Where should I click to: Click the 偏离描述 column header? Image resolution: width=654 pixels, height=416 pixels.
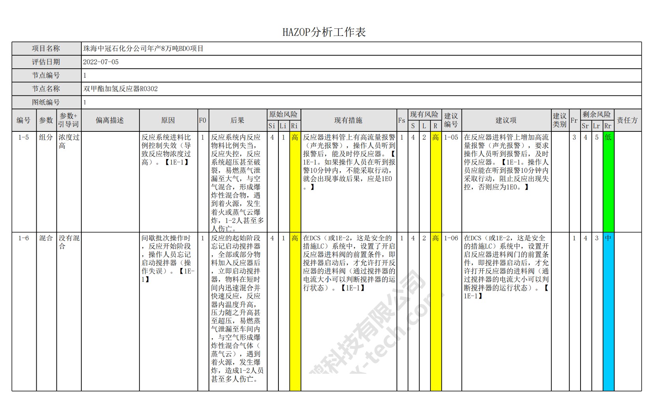point(110,120)
